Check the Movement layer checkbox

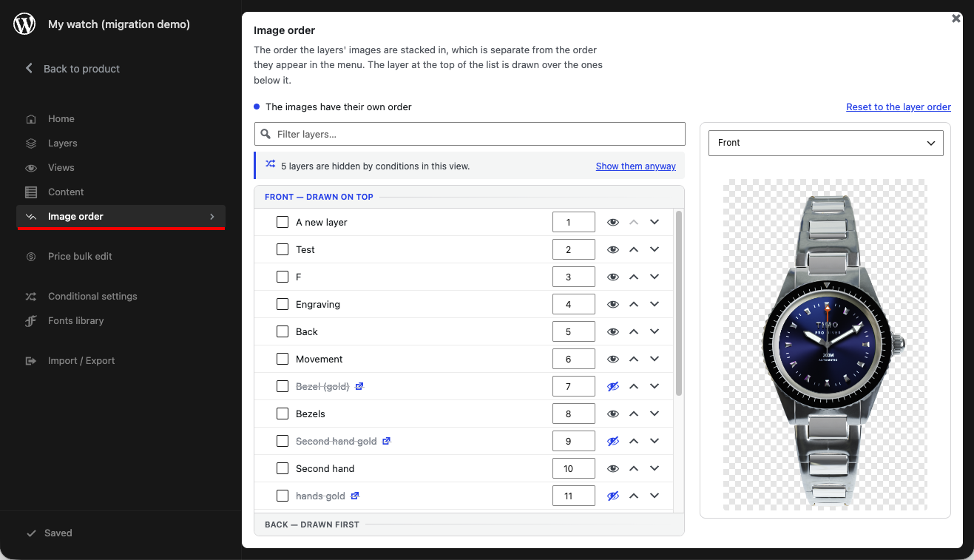283,359
